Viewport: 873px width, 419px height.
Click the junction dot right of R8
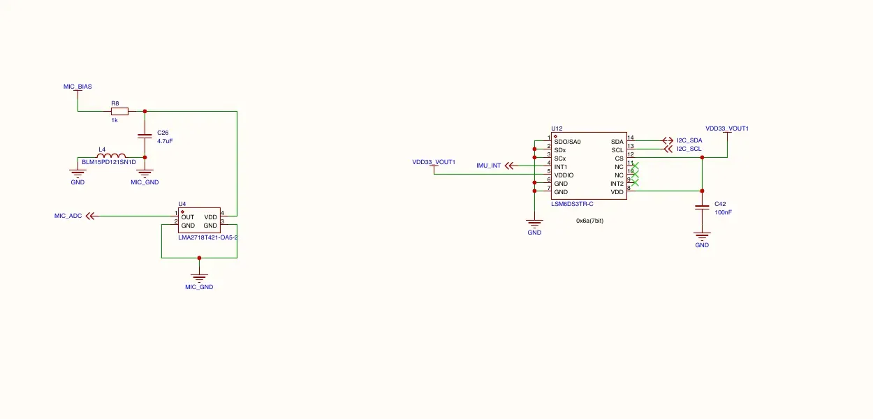[145, 111]
